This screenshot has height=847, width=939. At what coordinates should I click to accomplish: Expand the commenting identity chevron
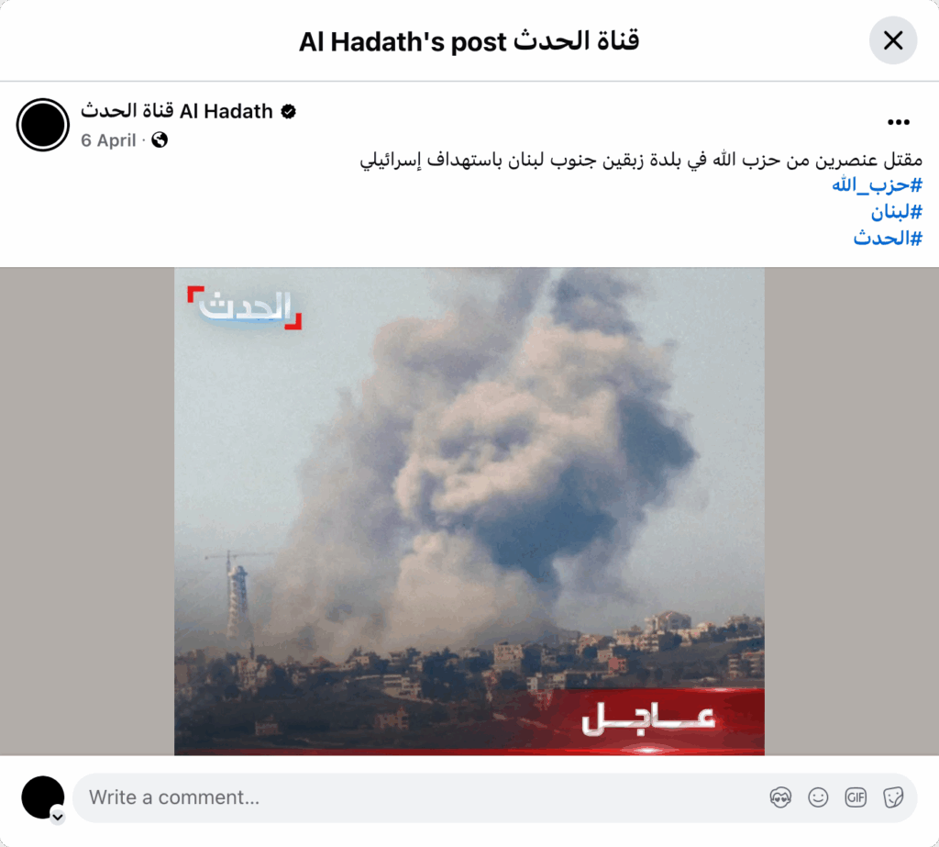(x=58, y=817)
